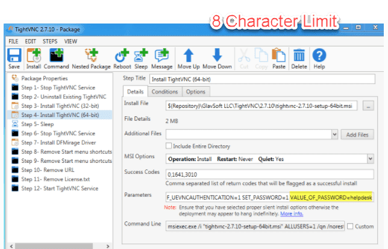Click the Command Line field

(x=255, y=226)
